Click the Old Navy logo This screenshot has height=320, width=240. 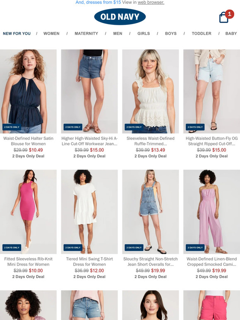(120, 17)
